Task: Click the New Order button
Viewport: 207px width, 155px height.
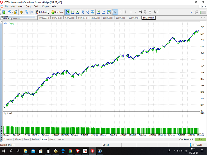Action: click(57, 12)
